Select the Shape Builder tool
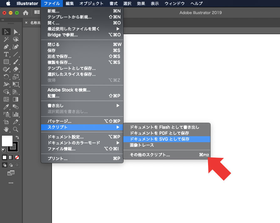 pyautogui.click(x=6, y=92)
